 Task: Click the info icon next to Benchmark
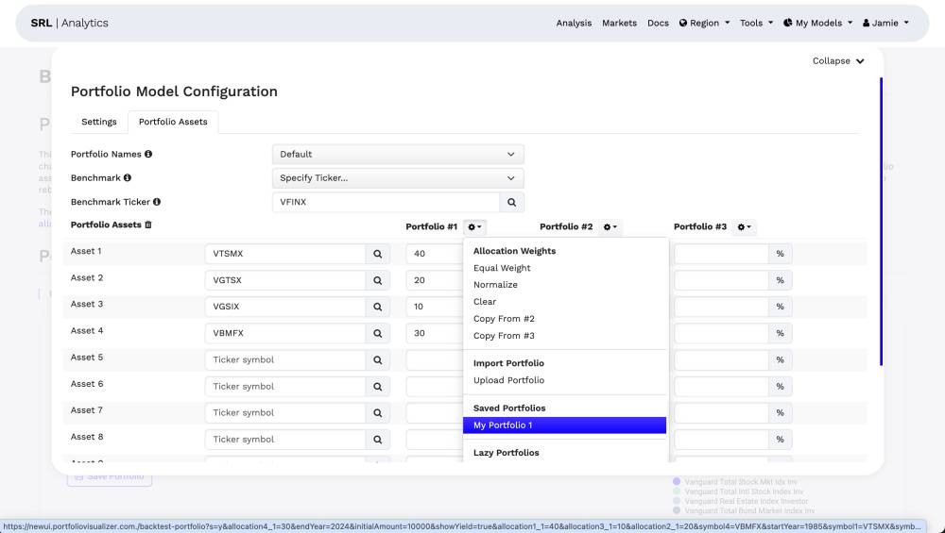[128, 178]
